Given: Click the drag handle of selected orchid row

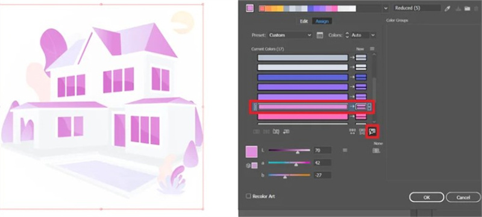Looking at the screenshot, I should 255,107.
